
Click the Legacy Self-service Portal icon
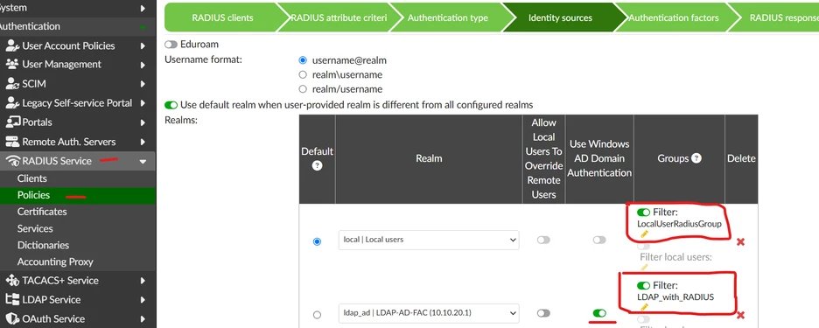[12, 103]
